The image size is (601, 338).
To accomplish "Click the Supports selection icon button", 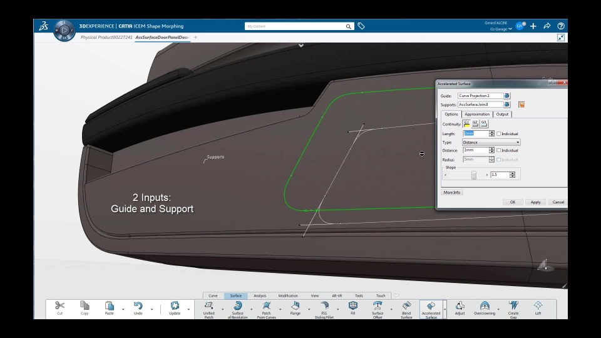I will click(x=506, y=105).
